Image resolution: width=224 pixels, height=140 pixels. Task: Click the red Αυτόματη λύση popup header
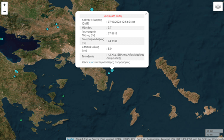[113, 16]
